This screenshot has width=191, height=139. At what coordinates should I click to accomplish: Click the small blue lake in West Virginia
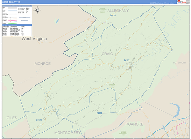pos(57,21)
